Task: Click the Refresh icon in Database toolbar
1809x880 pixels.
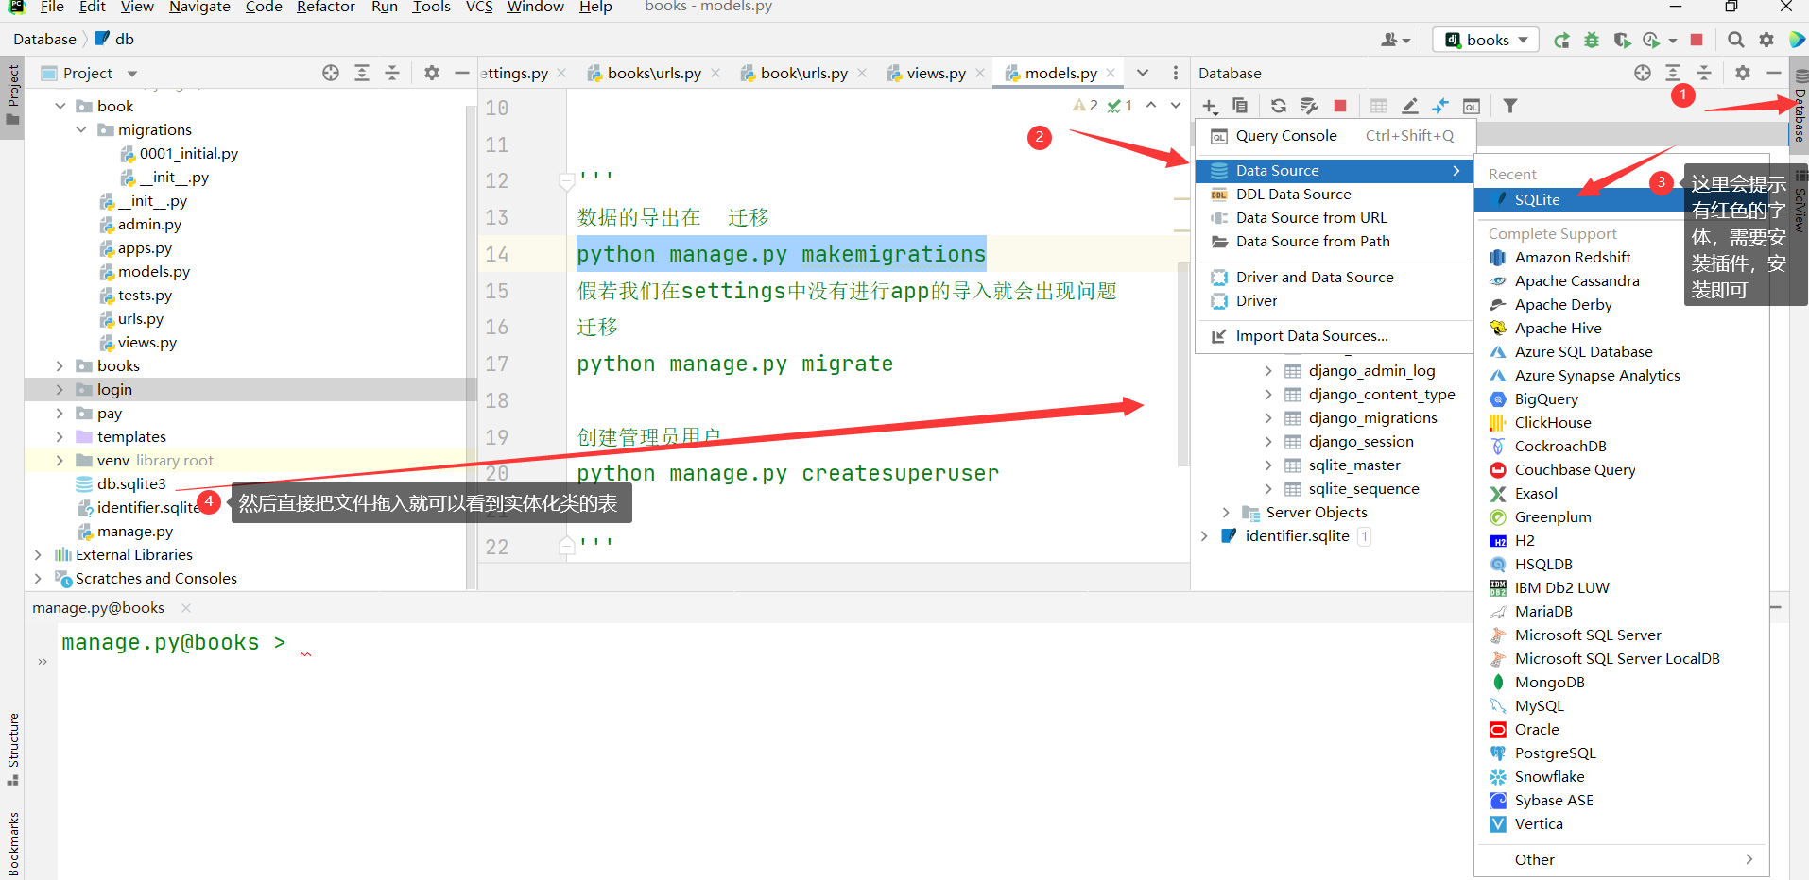Action: tap(1278, 106)
